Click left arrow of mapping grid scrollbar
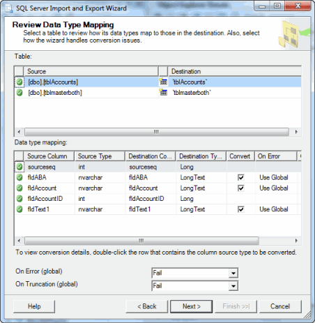 tap(19, 241)
